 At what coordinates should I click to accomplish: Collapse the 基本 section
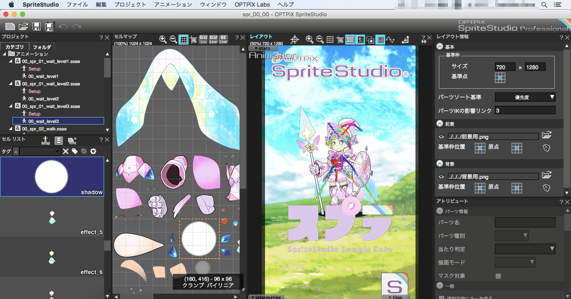point(440,47)
